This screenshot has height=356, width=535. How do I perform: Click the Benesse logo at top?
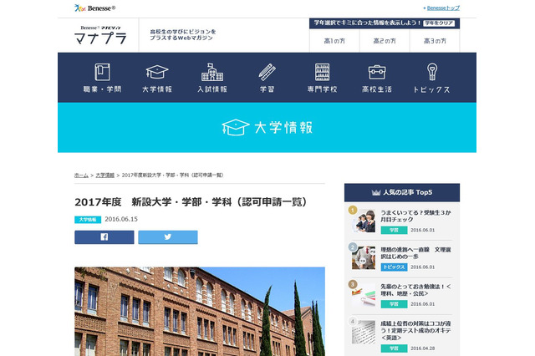pyautogui.click(x=94, y=8)
